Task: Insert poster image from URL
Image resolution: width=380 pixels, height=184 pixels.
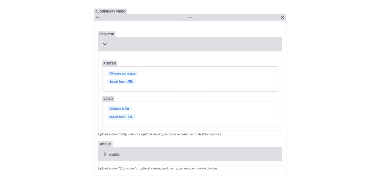Action: click(121, 82)
